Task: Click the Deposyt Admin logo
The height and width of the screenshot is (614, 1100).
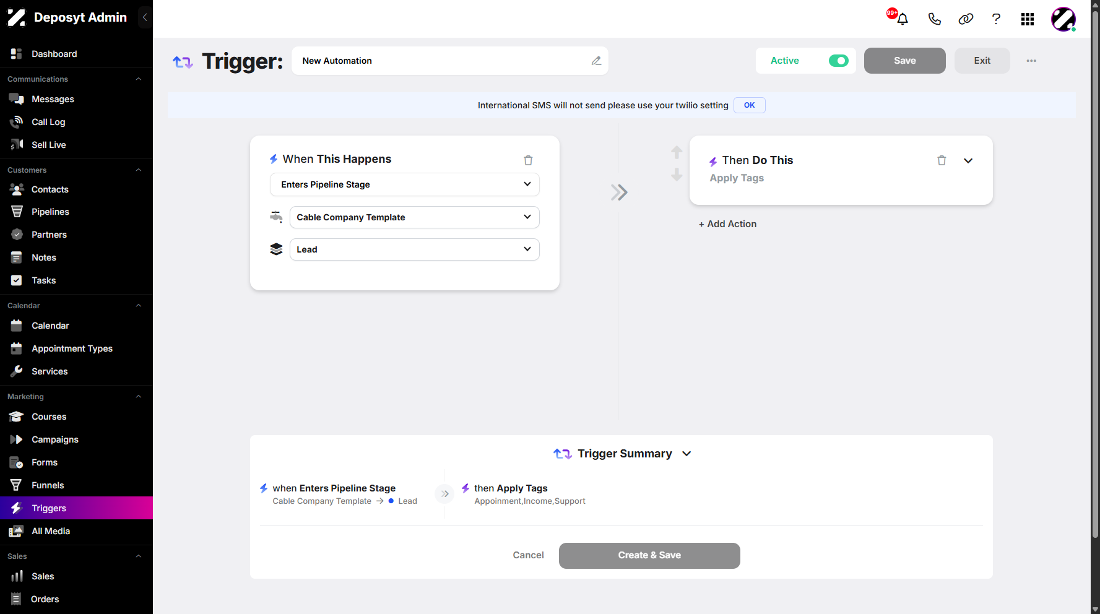Action: click(17, 17)
